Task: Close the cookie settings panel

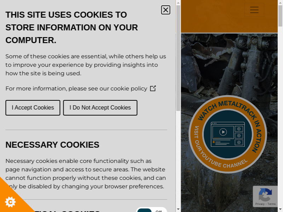Action: coord(166,10)
